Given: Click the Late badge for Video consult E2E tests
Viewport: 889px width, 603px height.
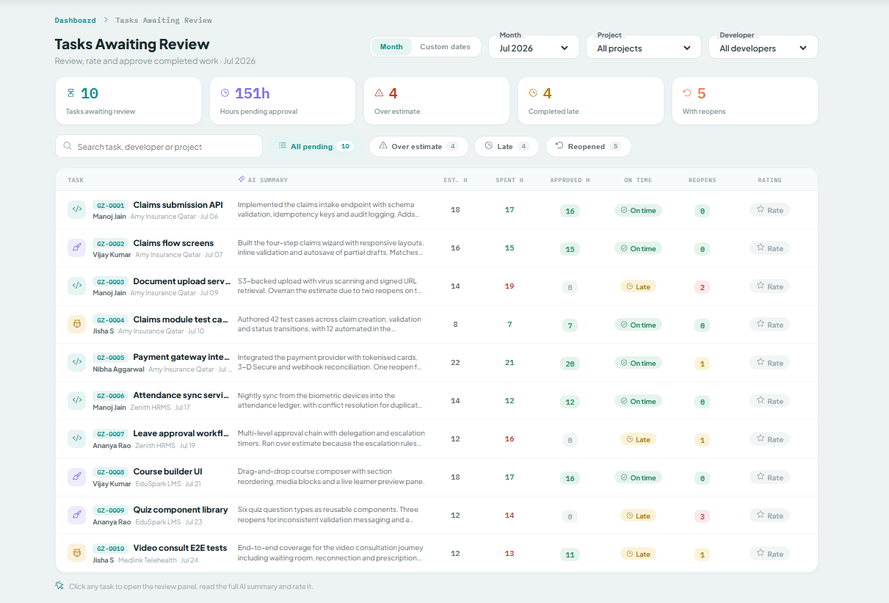Looking at the screenshot, I should click(638, 554).
